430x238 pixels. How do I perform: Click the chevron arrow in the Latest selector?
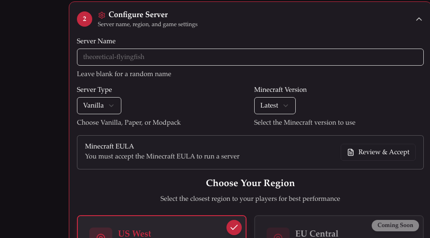tap(286, 106)
